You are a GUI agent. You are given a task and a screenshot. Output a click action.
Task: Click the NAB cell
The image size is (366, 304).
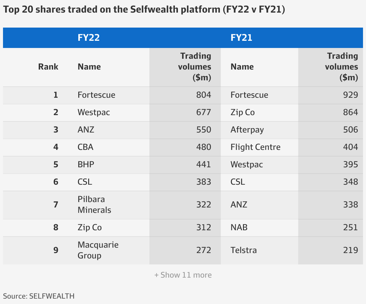click(x=239, y=228)
